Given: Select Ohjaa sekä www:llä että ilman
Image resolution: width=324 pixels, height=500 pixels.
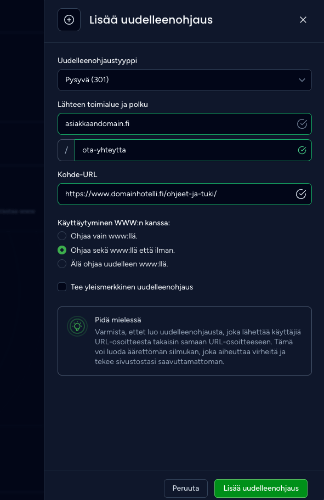Looking at the screenshot, I should [x=62, y=250].
